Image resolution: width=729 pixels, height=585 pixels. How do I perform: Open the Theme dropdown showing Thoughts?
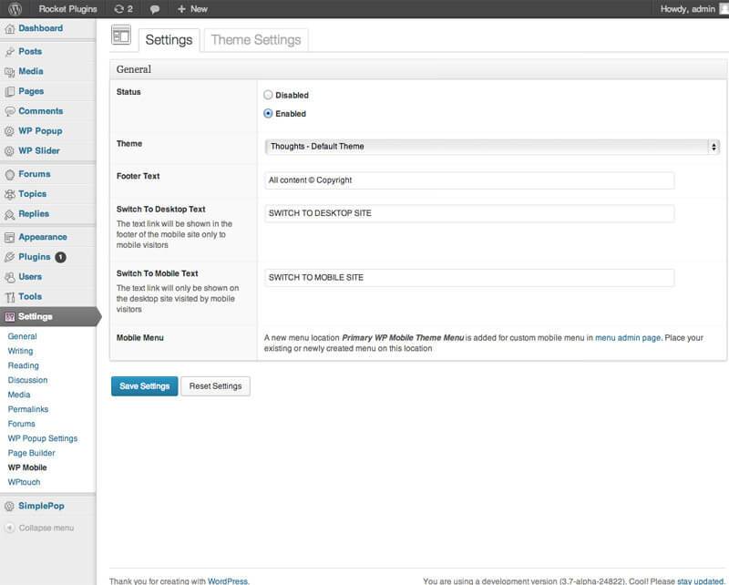coord(492,147)
